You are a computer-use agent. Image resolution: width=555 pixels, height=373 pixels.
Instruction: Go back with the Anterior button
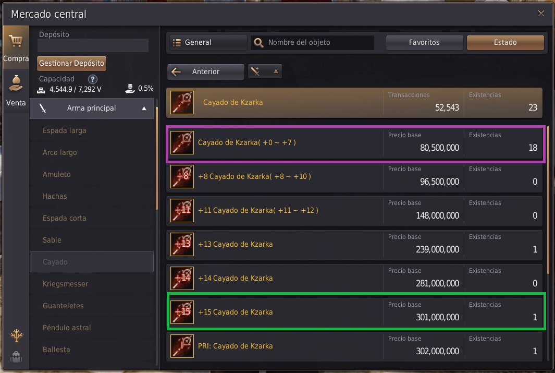point(206,71)
